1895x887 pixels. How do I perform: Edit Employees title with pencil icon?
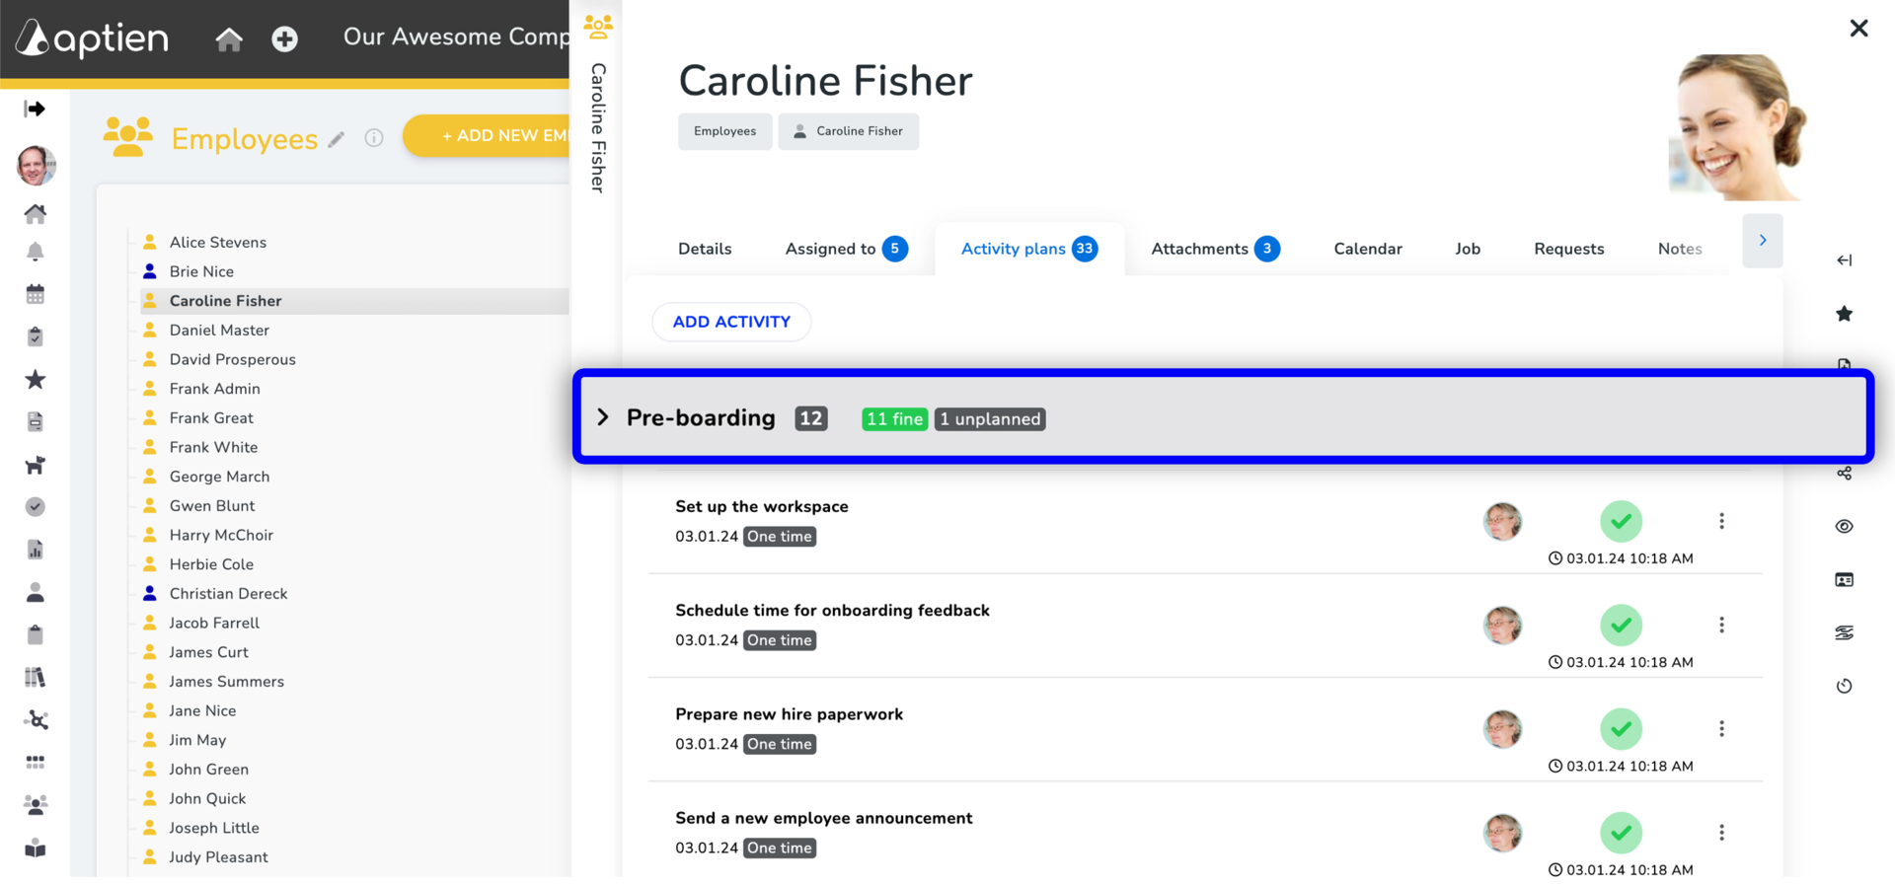coord(337,139)
